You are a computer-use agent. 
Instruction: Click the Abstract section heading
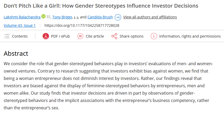coord(16,54)
